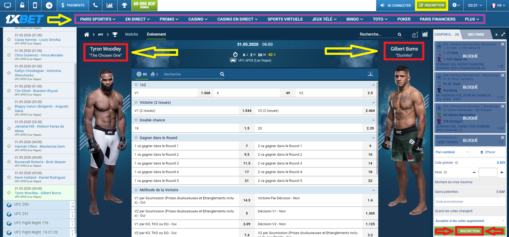Click the padlock access icon in top bar
The image size is (509, 237).
(x=22, y=5)
